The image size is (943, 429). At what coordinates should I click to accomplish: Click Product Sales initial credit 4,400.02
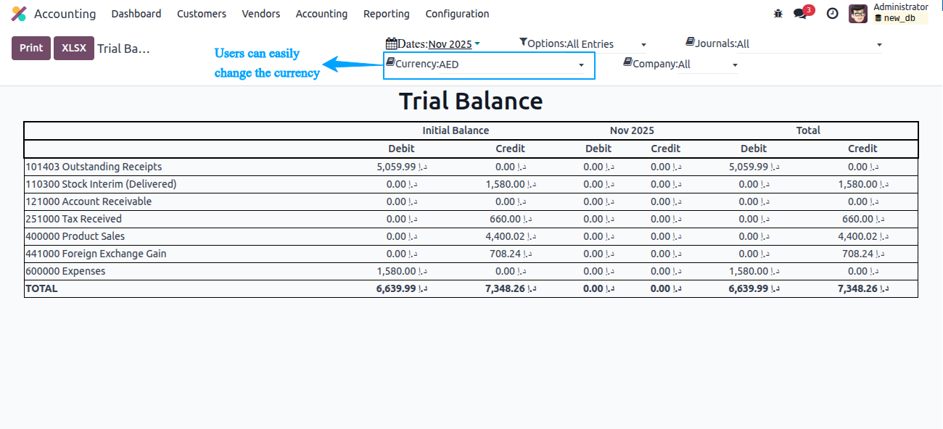(x=510, y=236)
